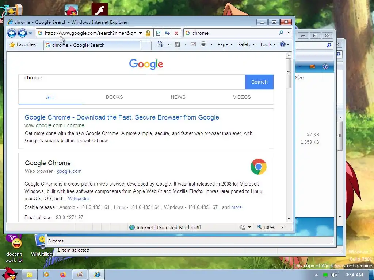Click Google search field containing chrome
The height and width of the screenshot is (280, 374).
132,82
